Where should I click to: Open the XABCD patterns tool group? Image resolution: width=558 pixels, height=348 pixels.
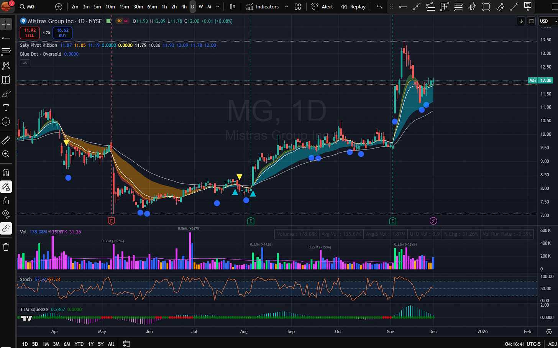[x=6, y=66]
